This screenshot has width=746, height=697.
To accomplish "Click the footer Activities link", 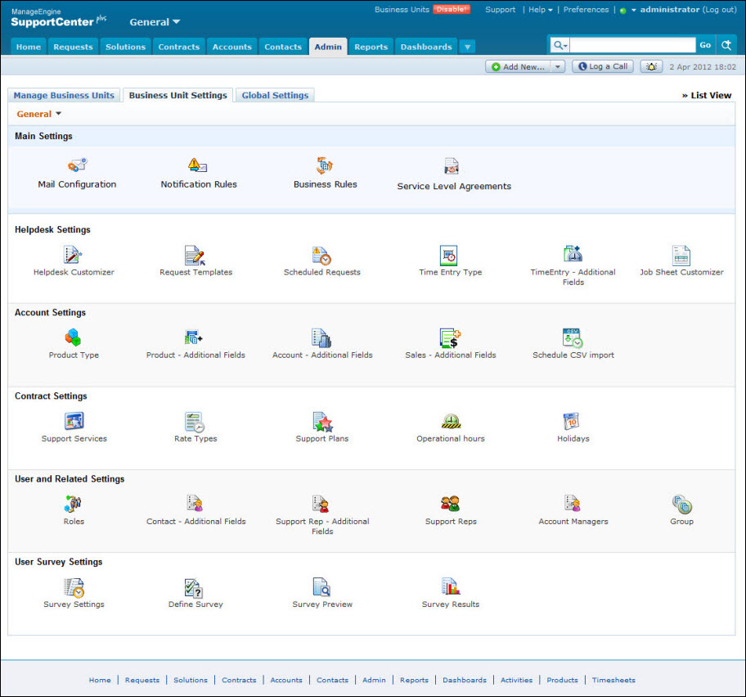I will pos(516,680).
